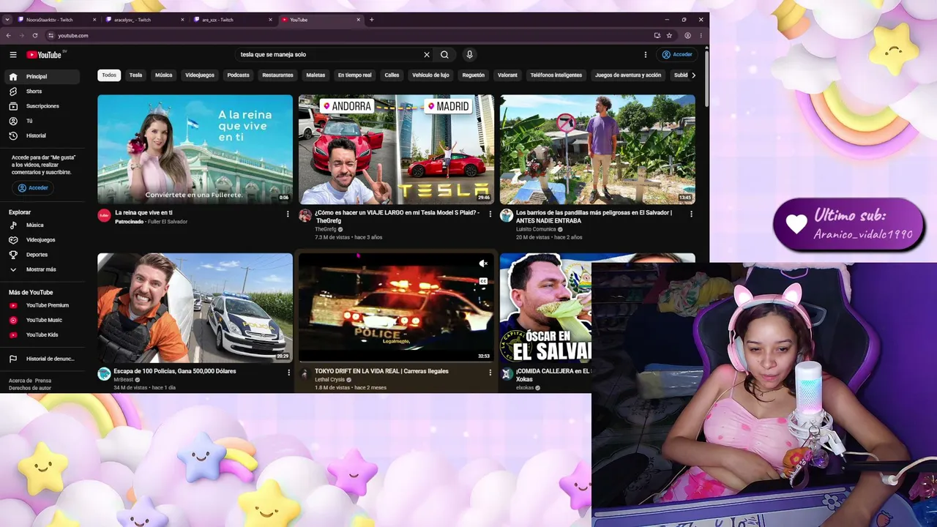
Task: Select the Podcasts filter chip
Action: tap(238, 75)
